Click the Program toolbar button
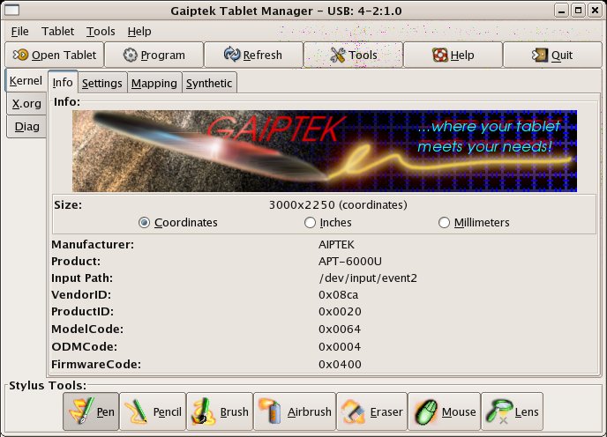Screen dimensions: 607x437 (x=154, y=55)
